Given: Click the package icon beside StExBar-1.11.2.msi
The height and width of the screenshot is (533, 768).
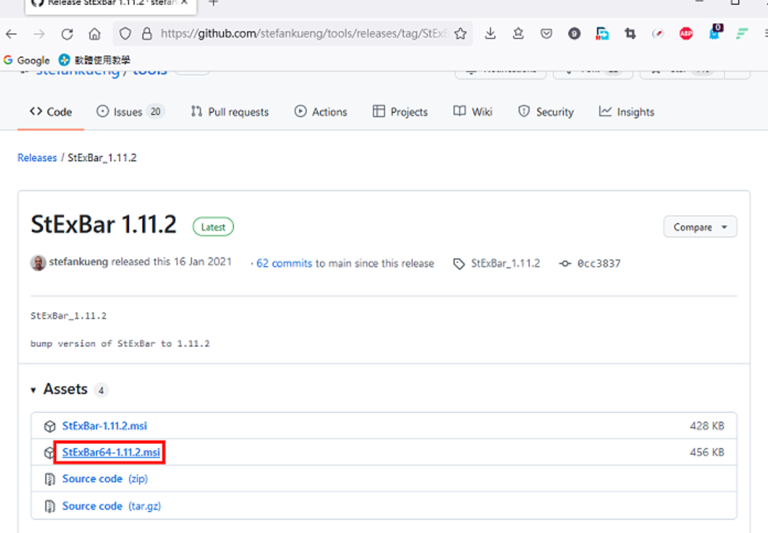Looking at the screenshot, I should click(x=50, y=426).
